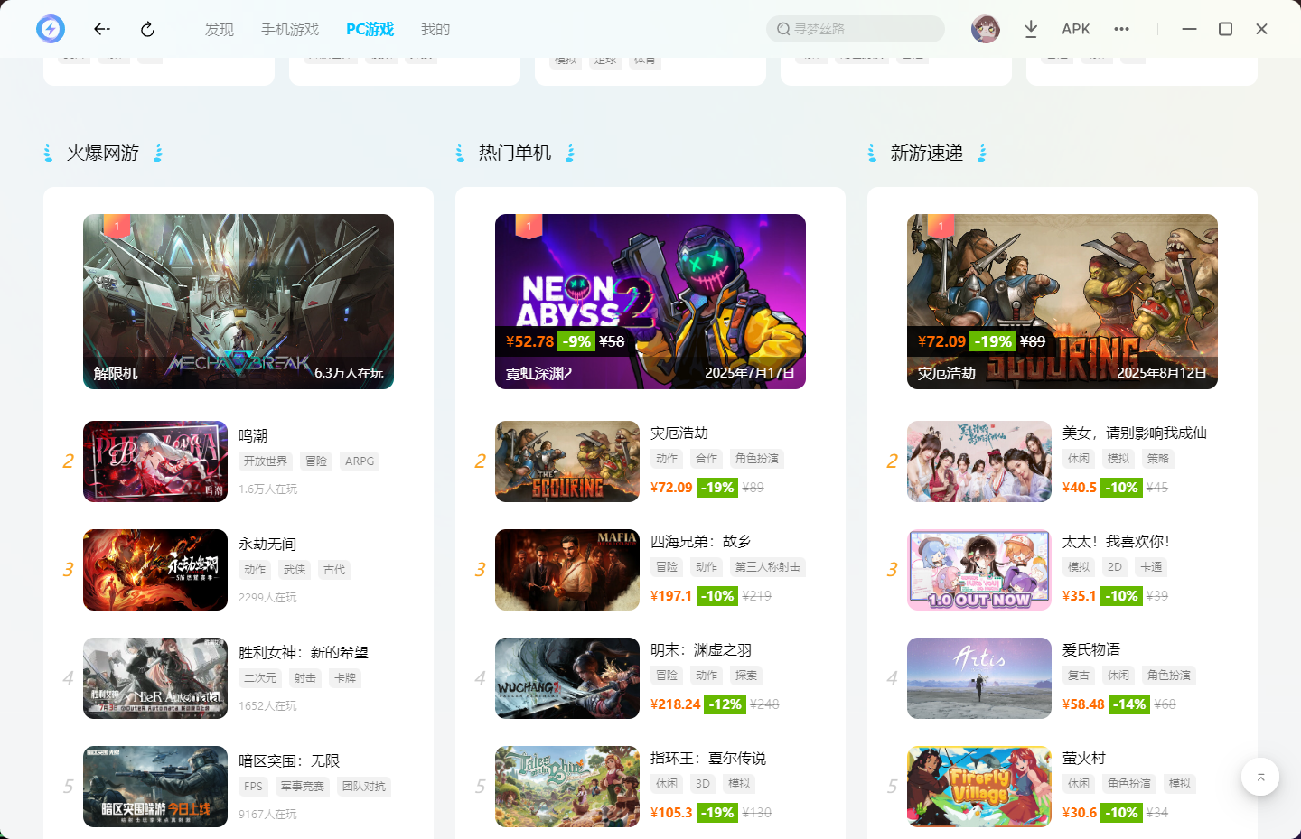Select the 复古 tag under 爱氏物语
The image size is (1301, 839).
pos(1079,676)
